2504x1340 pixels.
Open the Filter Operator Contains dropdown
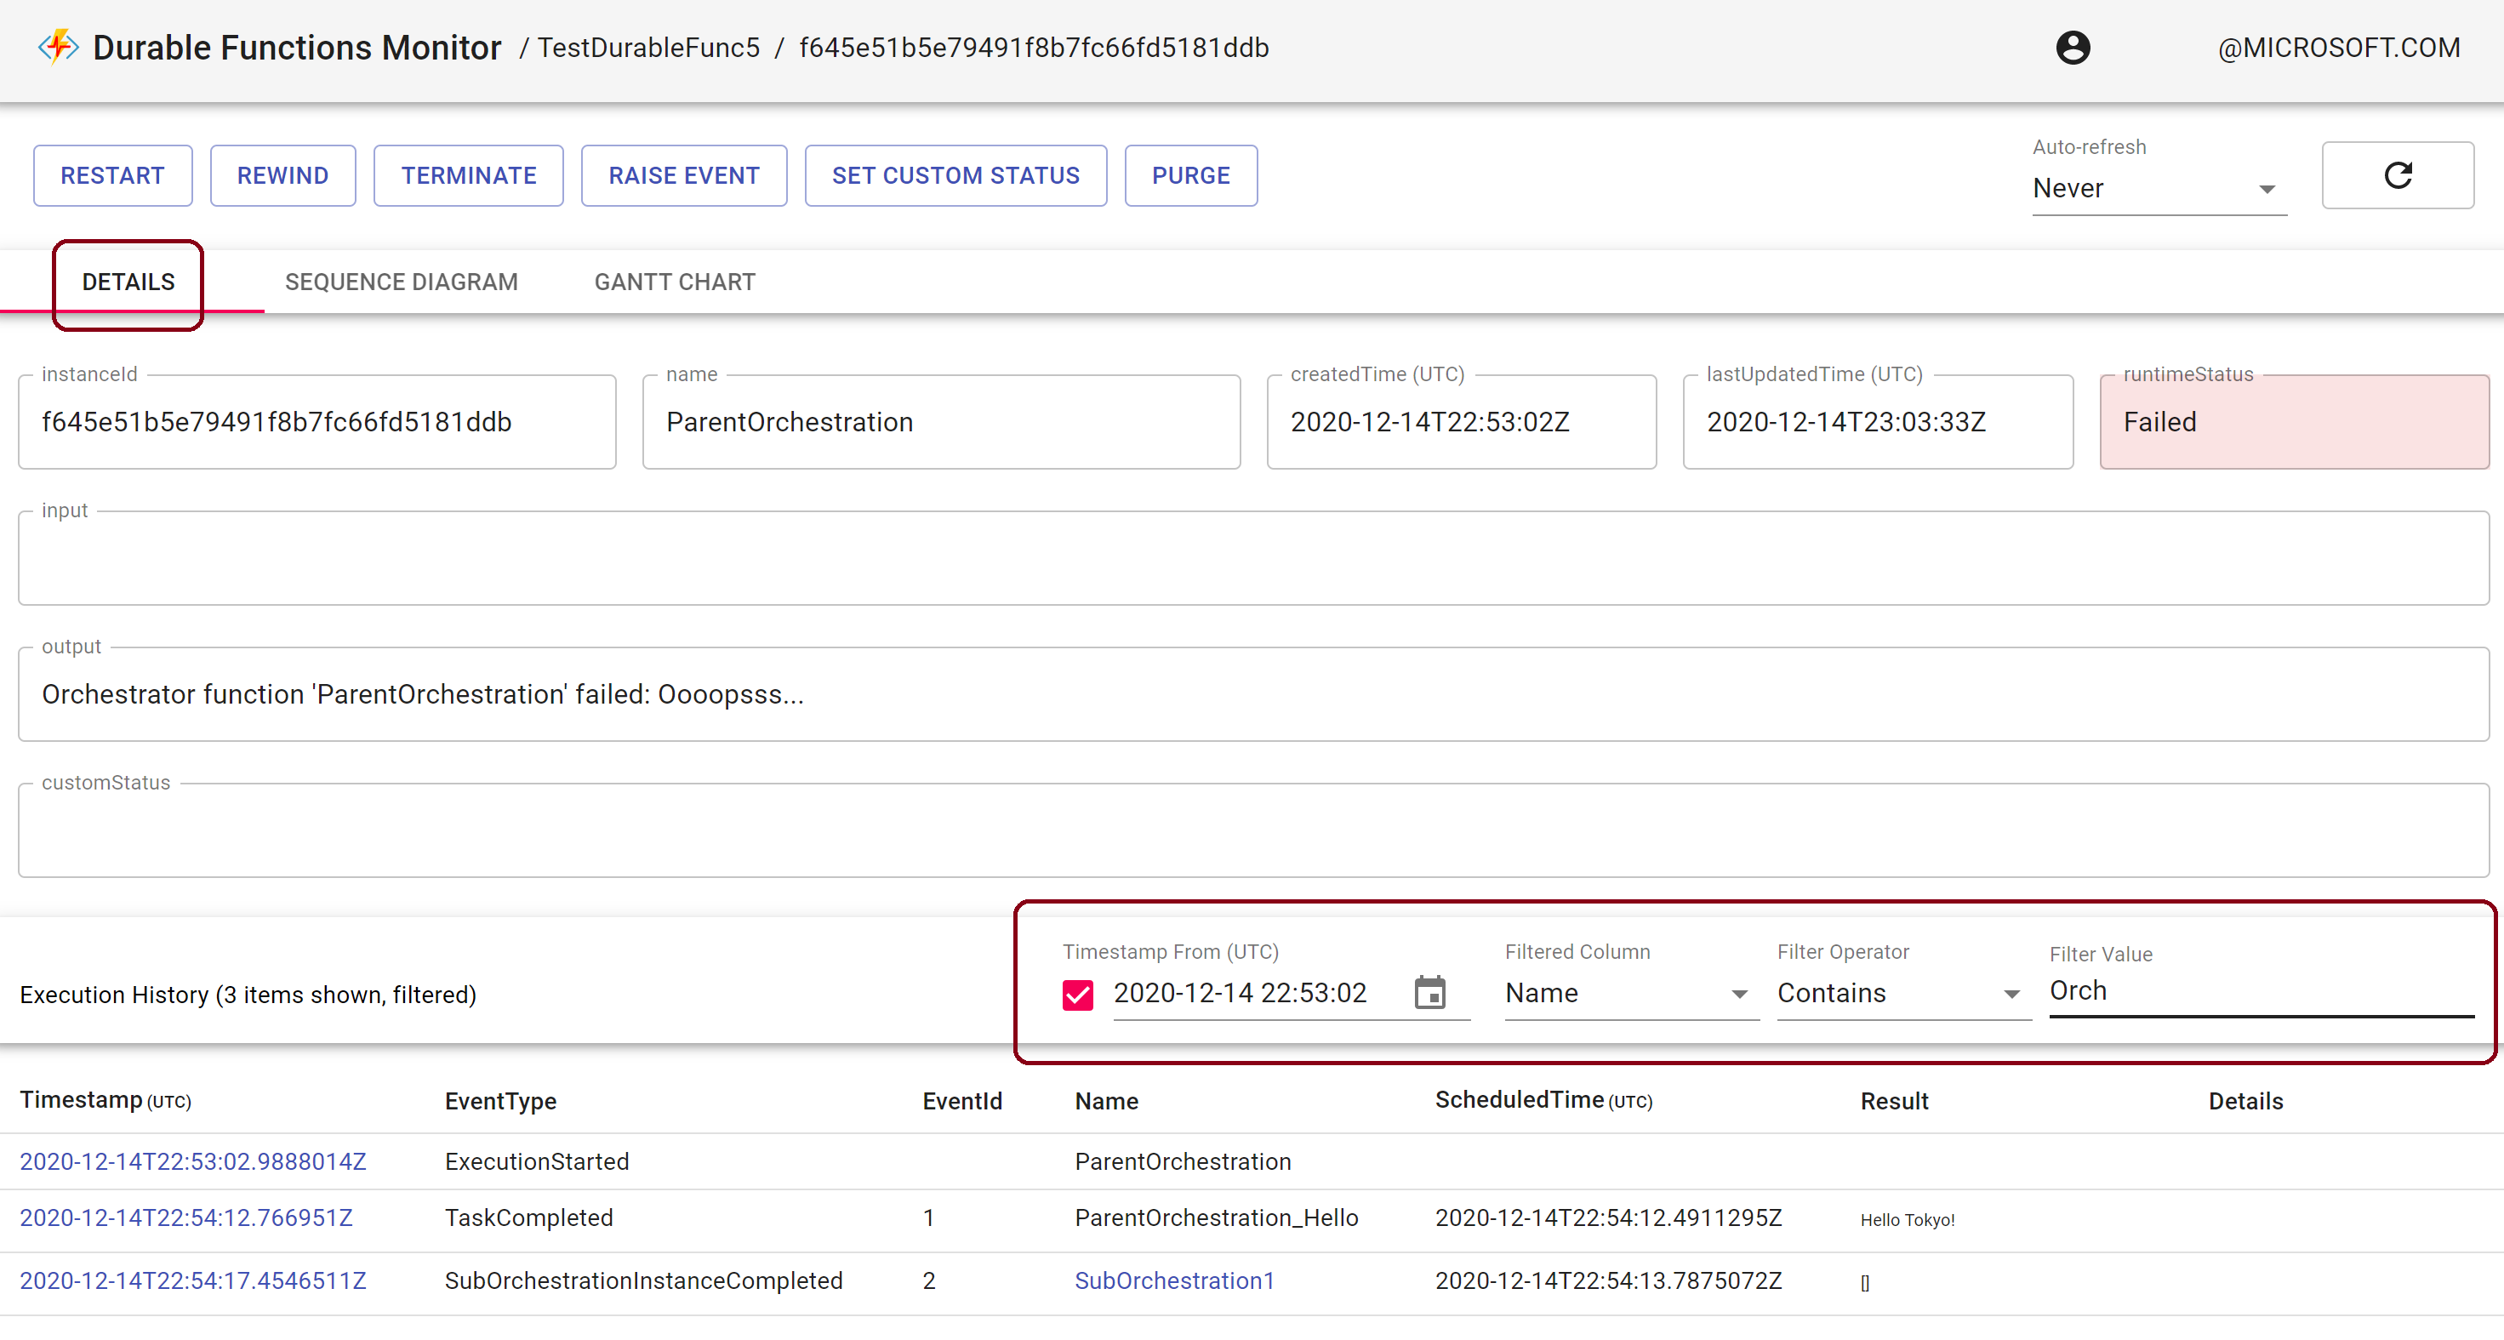pyautogui.click(x=1902, y=993)
